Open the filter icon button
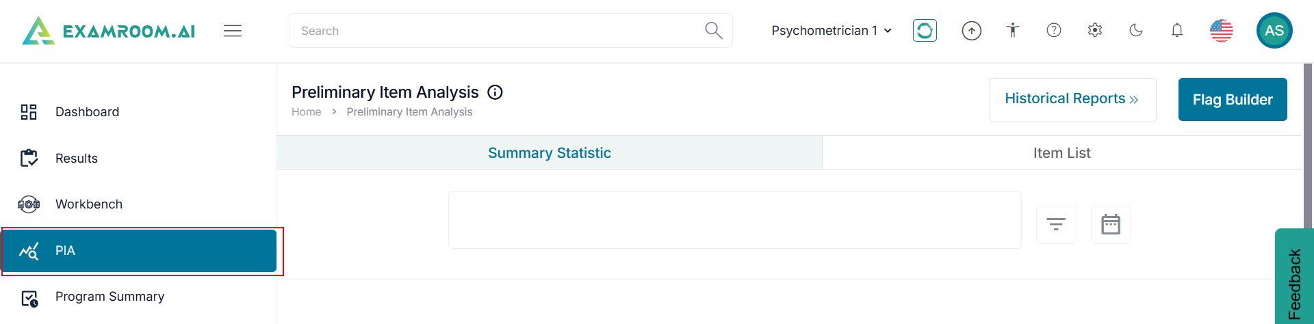This screenshot has height=324, width=1314. tap(1056, 224)
